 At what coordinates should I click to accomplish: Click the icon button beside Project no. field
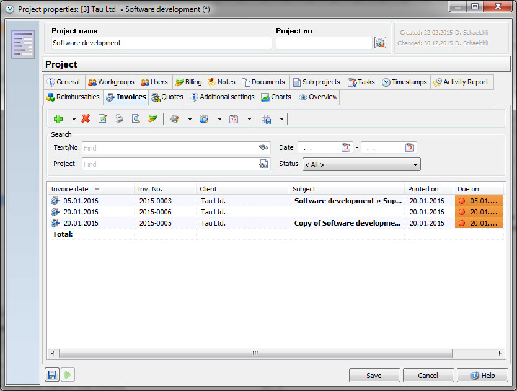point(380,43)
